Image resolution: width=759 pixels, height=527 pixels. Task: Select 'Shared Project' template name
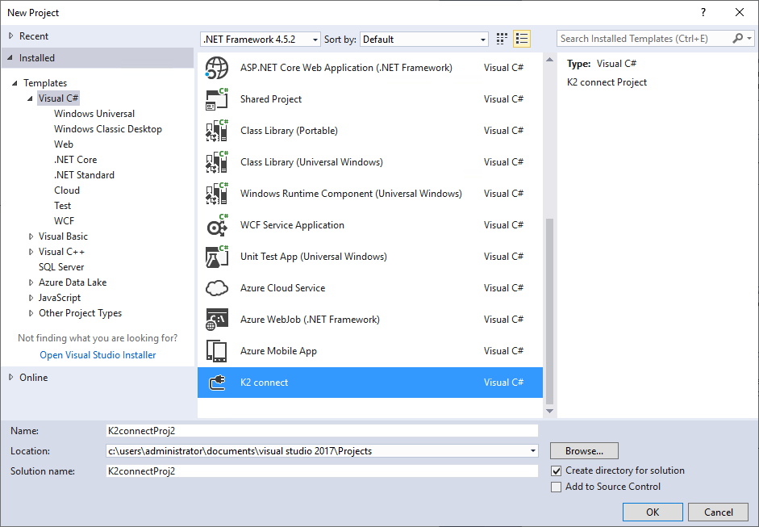coord(271,99)
